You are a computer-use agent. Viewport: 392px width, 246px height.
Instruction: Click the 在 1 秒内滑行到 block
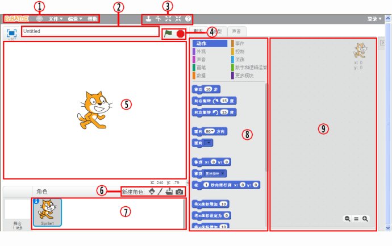[x=226, y=185]
